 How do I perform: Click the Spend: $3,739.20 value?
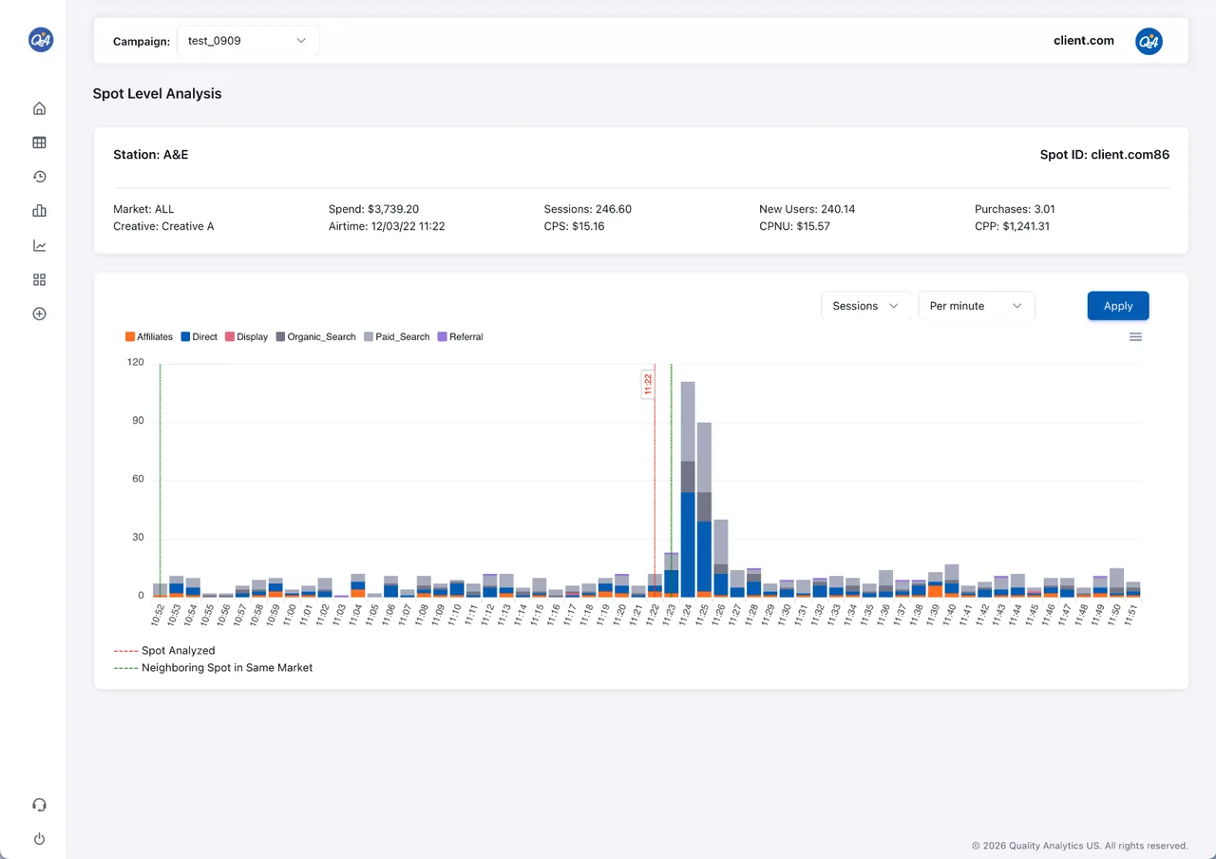tap(374, 209)
